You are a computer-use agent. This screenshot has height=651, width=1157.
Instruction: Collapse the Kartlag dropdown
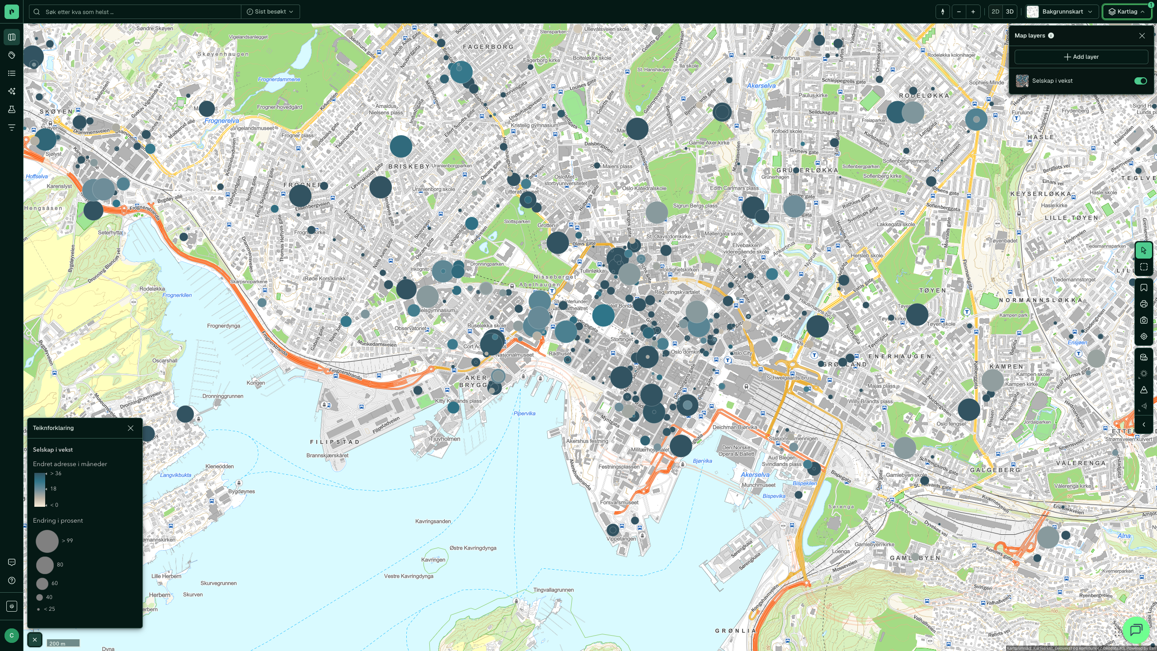pyautogui.click(x=1127, y=12)
